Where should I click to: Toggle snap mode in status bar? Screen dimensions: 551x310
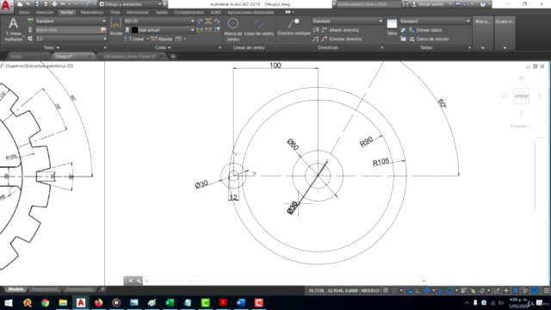[394, 291]
